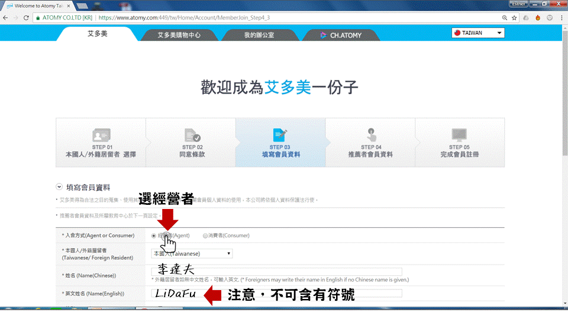Click the cloud extension icon
This screenshot has height=312, width=568.
point(526,18)
